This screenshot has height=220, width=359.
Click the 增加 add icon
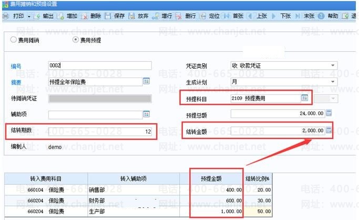click(x=60, y=16)
